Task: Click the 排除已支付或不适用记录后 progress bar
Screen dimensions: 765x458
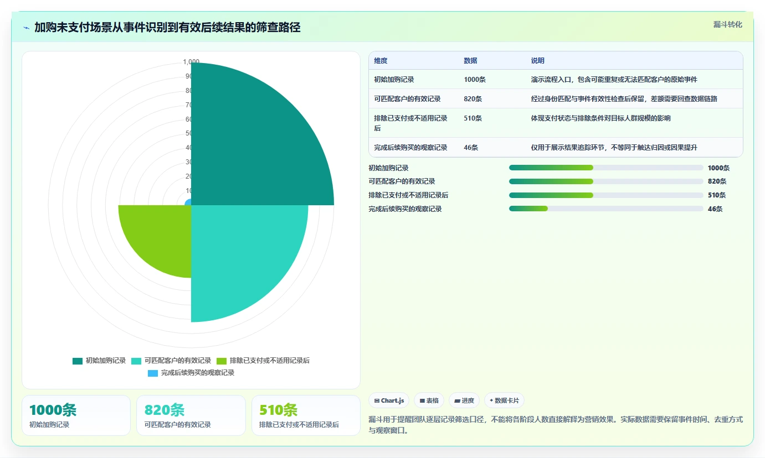Action: click(606, 195)
